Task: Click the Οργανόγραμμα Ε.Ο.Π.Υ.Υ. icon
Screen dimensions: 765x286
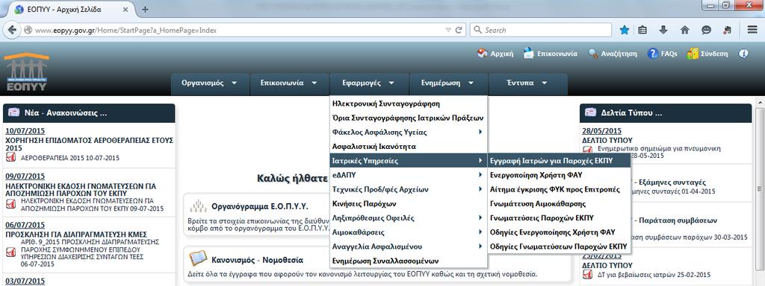Action: [x=198, y=206]
